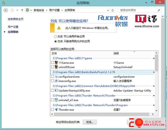The height and width of the screenshot is (130, 167).
Task: Click the unins000.exe program icon
Action: pos(56,67)
